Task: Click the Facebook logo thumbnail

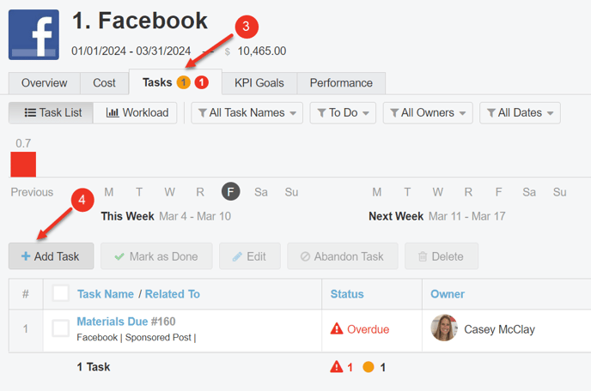Action: coord(34,34)
